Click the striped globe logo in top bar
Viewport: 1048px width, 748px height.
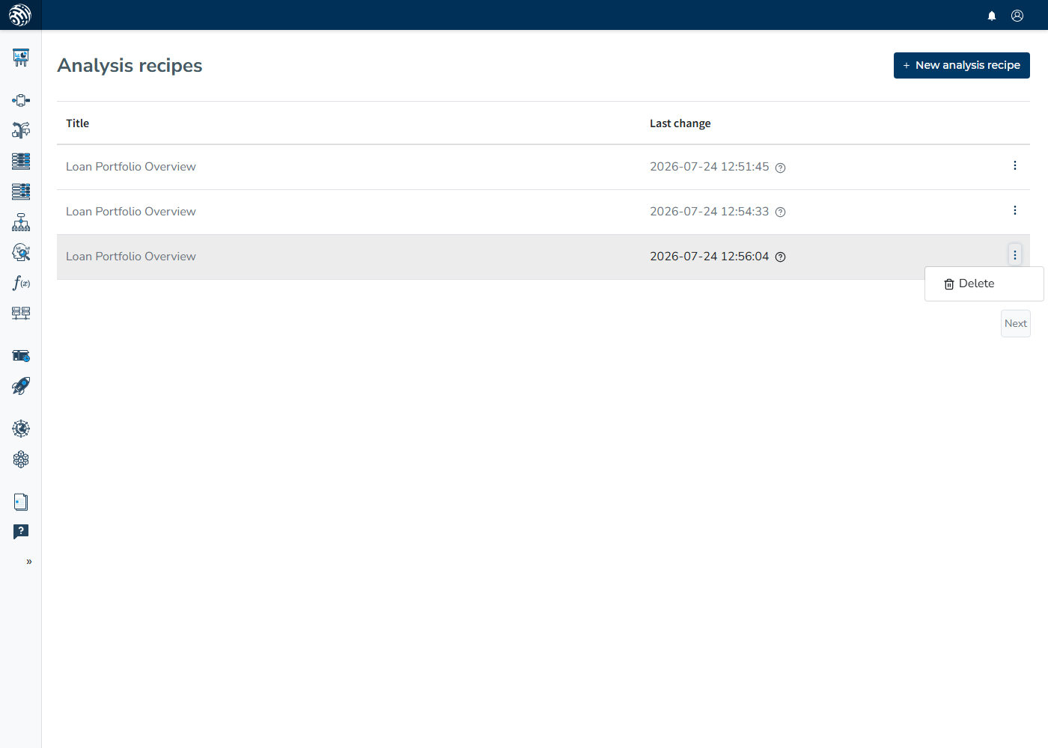(20, 15)
